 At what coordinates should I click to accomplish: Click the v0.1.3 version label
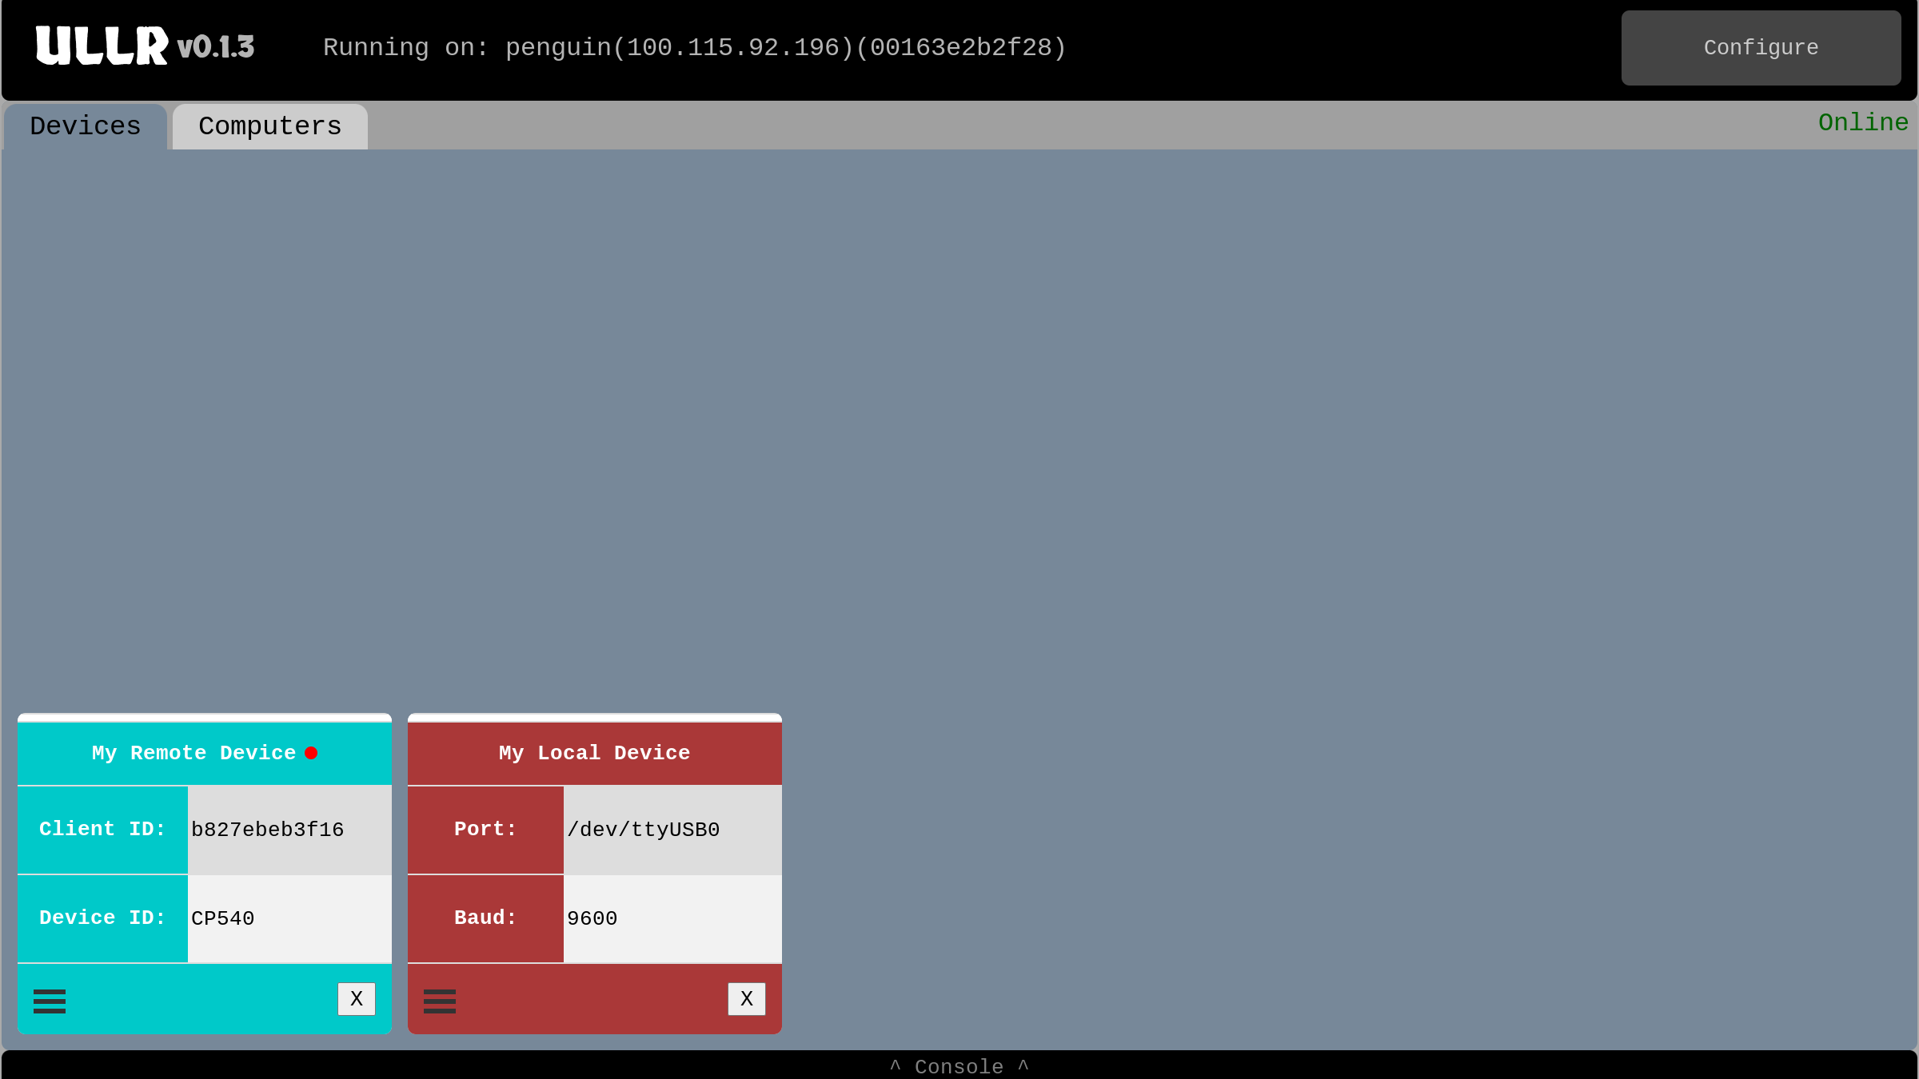(x=216, y=47)
